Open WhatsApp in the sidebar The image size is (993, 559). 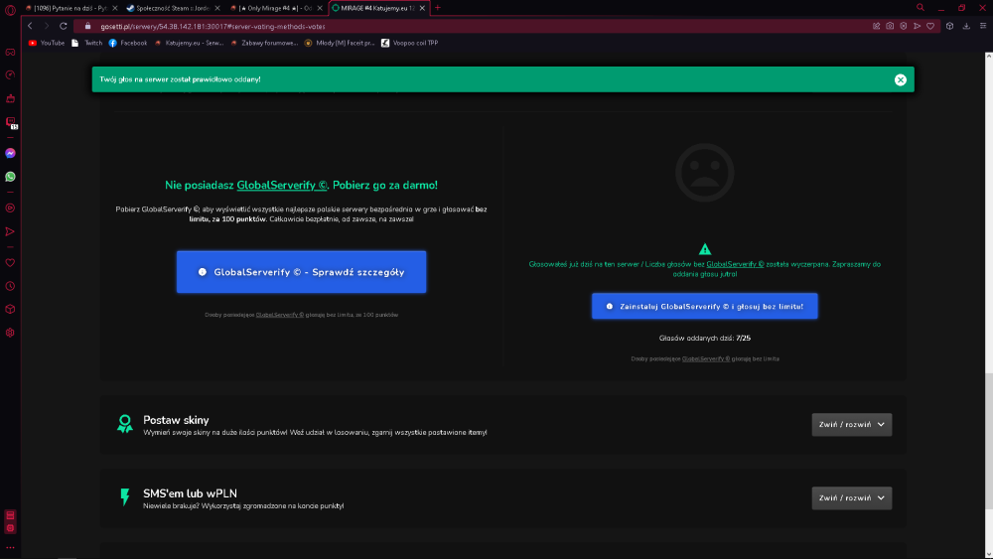10,177
